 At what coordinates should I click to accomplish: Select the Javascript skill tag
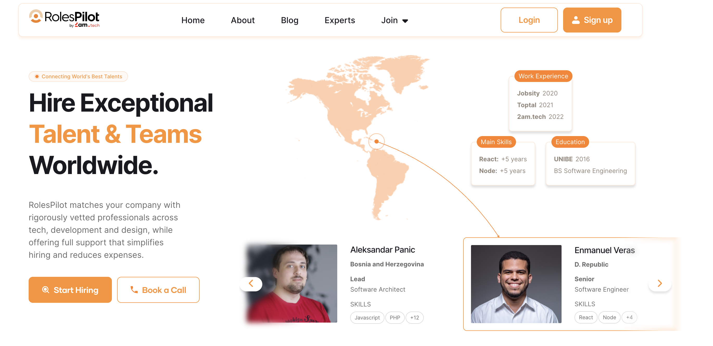click(x=367, y=317)
